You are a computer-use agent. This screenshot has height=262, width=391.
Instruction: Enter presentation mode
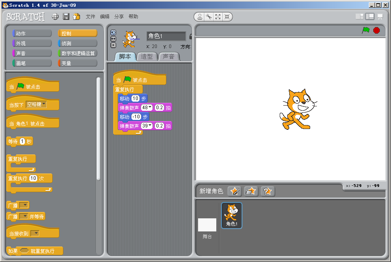380,17
